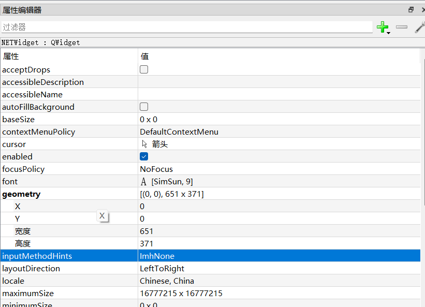
Task: Click the arrow cursor icon in cursor row
Action: click(144, 144)
